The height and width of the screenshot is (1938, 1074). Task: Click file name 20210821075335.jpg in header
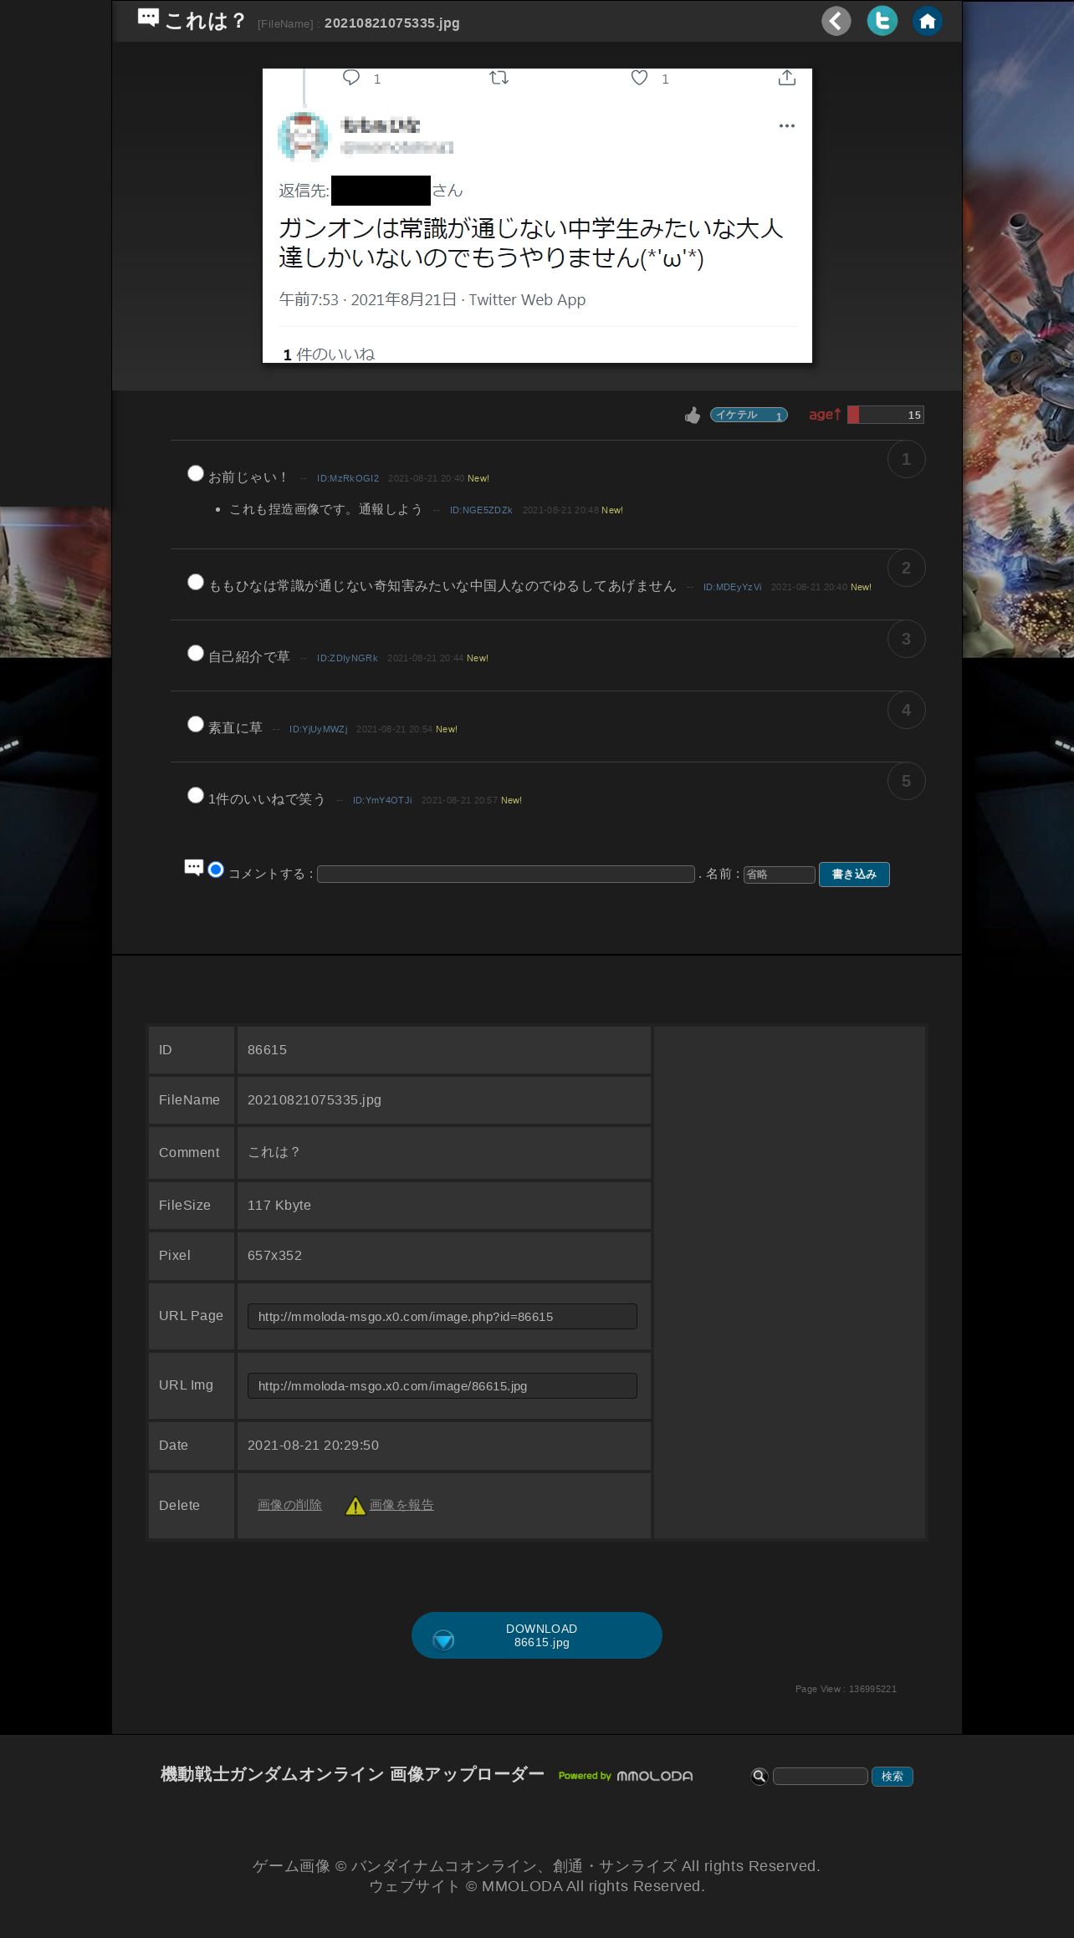[x=392, y=23]
